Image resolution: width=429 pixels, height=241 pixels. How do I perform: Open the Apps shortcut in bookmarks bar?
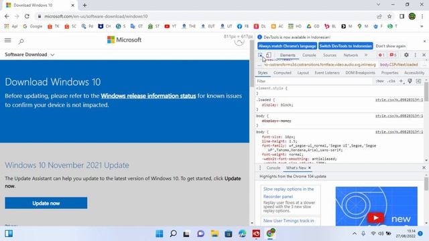[11, 26]
